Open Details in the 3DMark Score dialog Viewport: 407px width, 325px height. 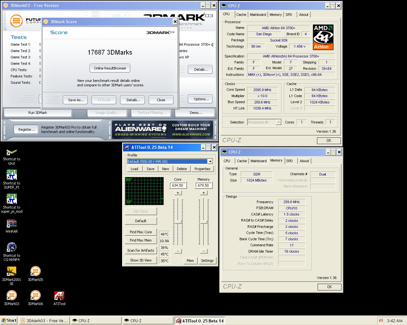point(133,100)
